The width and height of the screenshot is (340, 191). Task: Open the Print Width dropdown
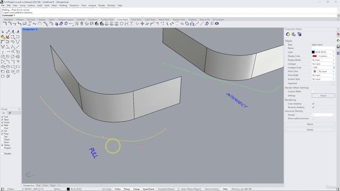tap(323, 75)
